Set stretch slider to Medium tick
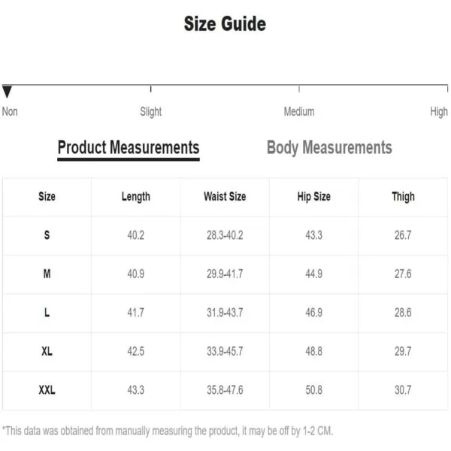Screen dimensions: 451x451 (x=299, y=89)
